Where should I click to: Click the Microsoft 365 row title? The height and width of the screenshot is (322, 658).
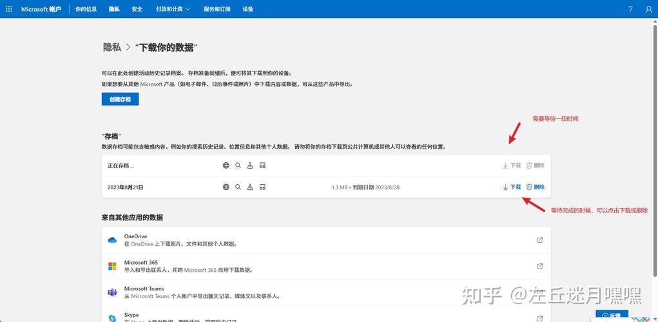141,263
